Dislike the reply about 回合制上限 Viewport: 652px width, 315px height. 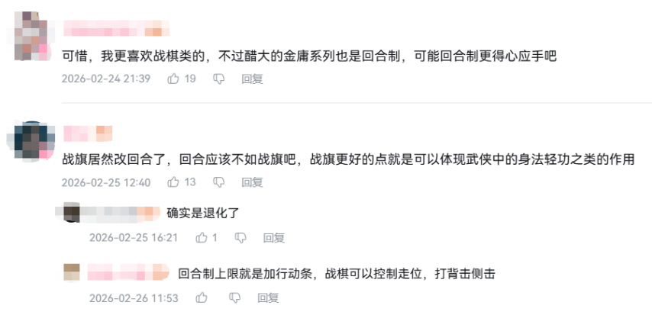[240, 298]
